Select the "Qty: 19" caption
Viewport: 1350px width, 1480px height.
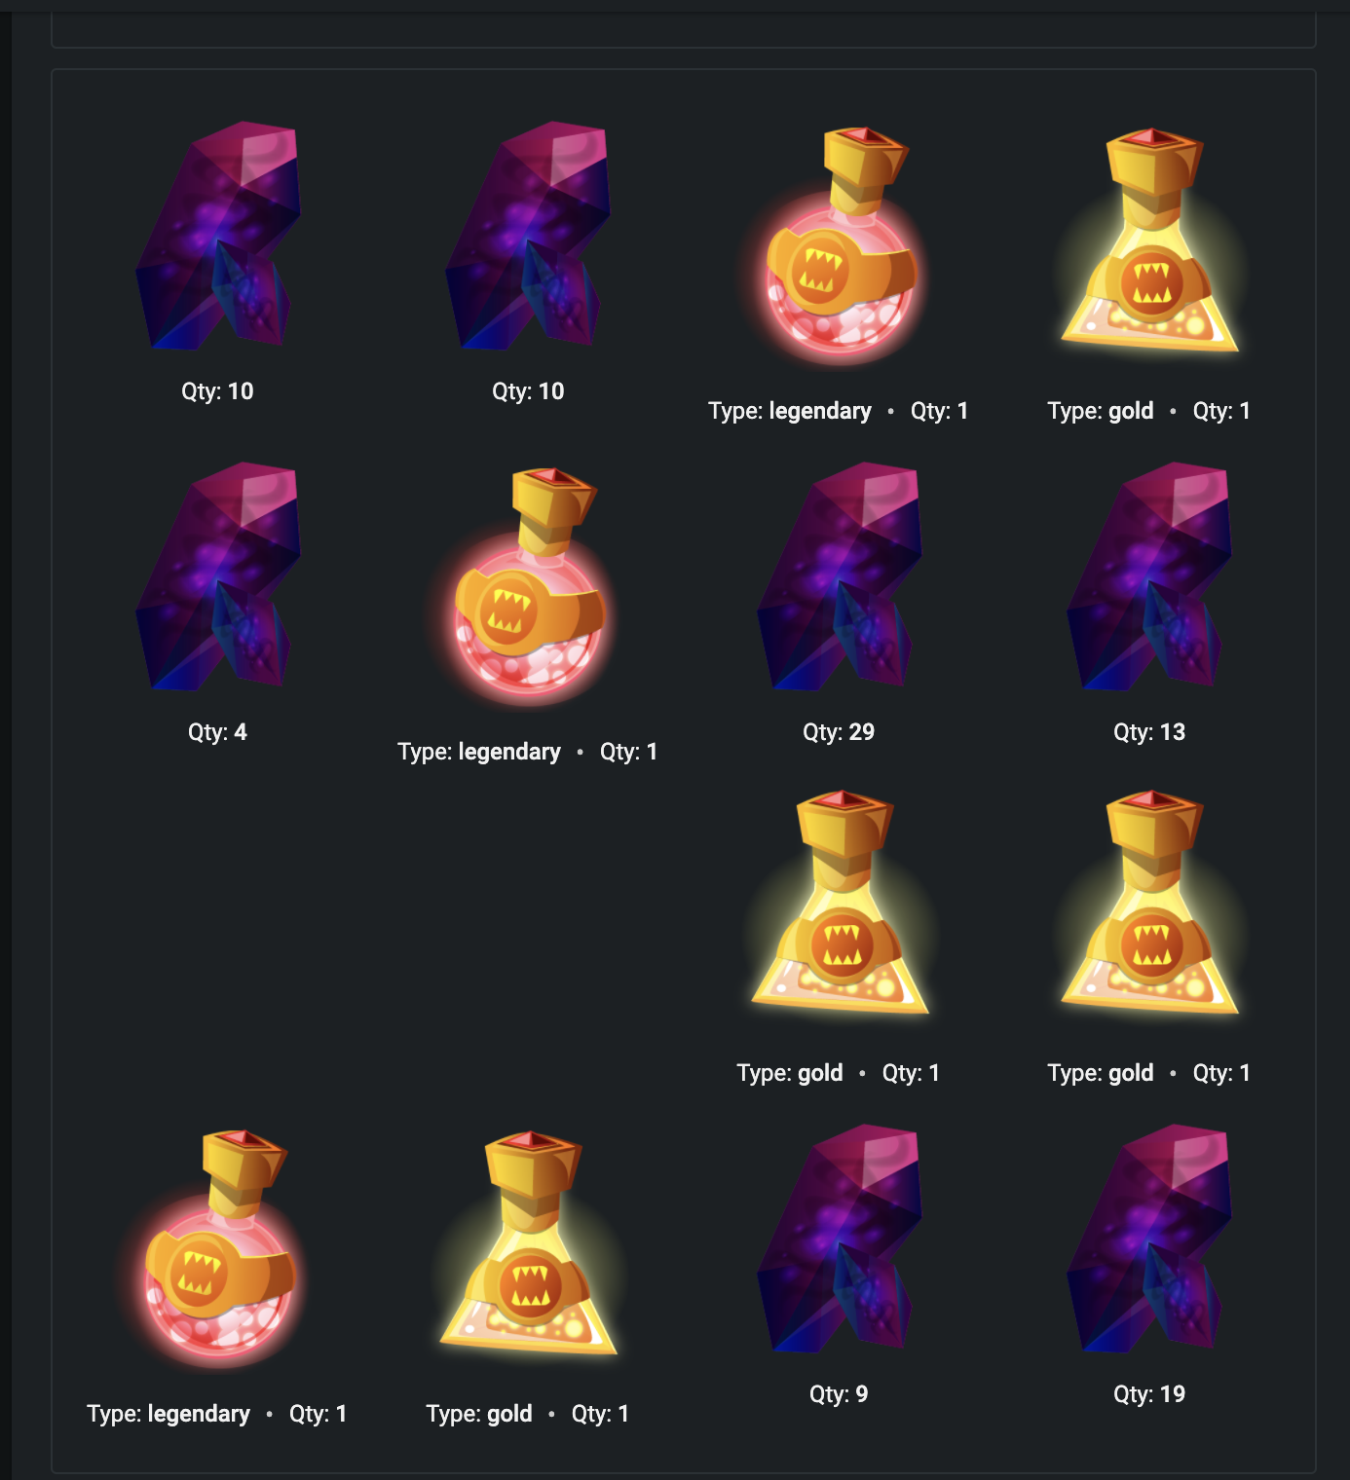1149,1394
